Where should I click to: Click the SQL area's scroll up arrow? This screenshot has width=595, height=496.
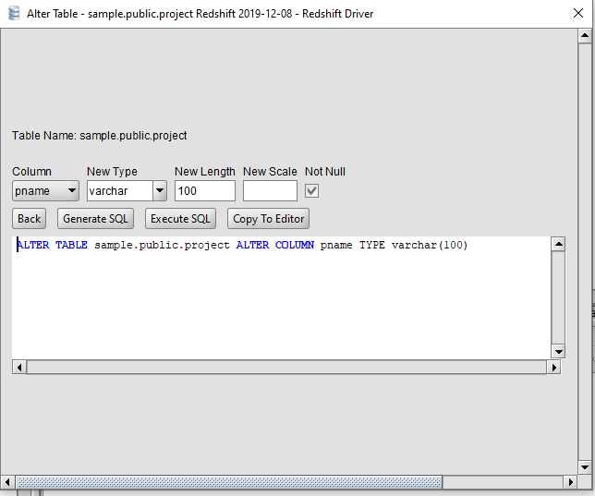[x=558, y=244]
